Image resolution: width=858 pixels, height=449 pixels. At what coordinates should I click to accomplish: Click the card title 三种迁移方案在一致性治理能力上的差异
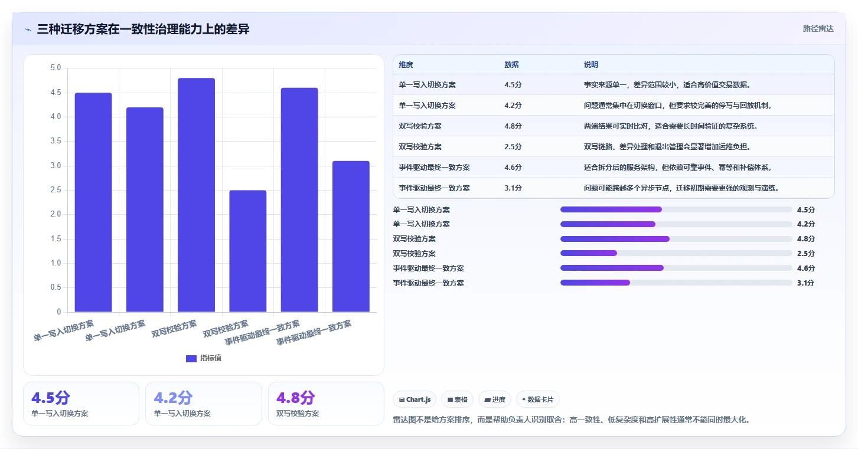pyautogui.click(x=143, y=29)
